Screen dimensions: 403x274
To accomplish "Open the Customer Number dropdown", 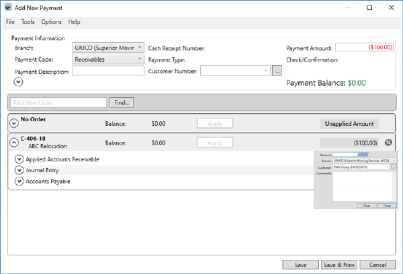I will pos(266,70).
